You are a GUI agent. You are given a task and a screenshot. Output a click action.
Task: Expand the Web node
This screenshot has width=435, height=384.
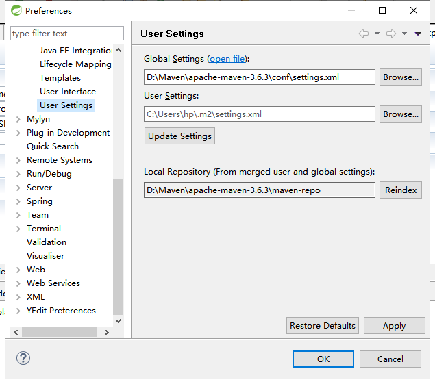point(18,270)
